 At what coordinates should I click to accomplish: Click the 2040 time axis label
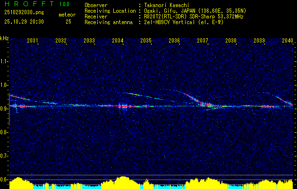click(x=288, y=40)
